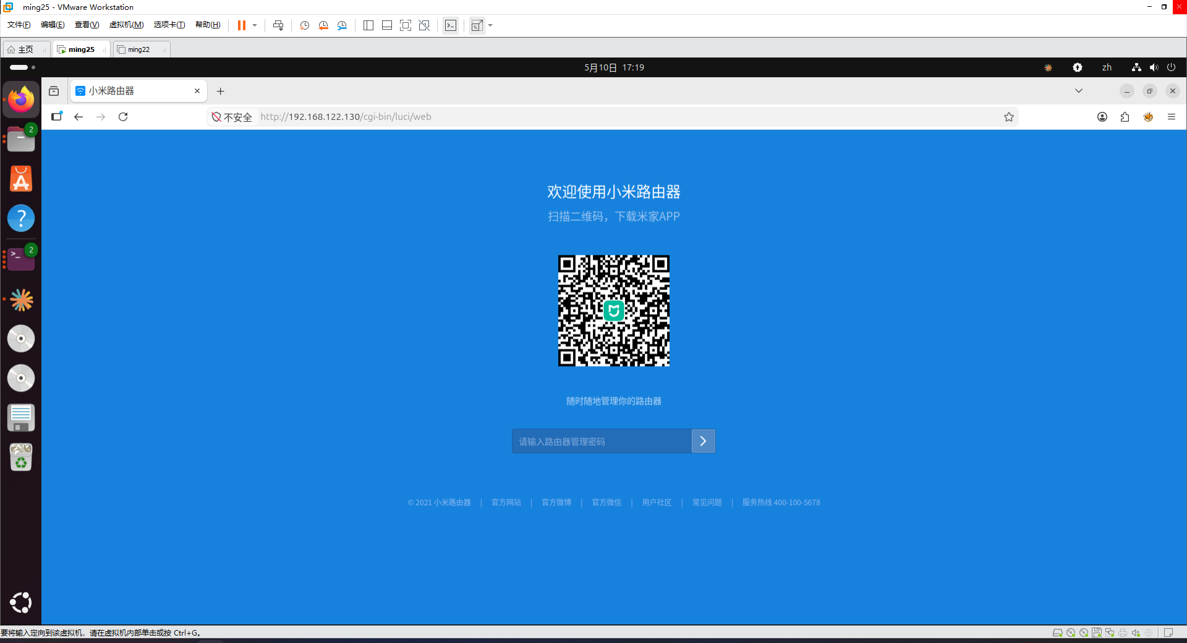Open the power options dropdown arrow beside the pause button

(x=255, y=25)
